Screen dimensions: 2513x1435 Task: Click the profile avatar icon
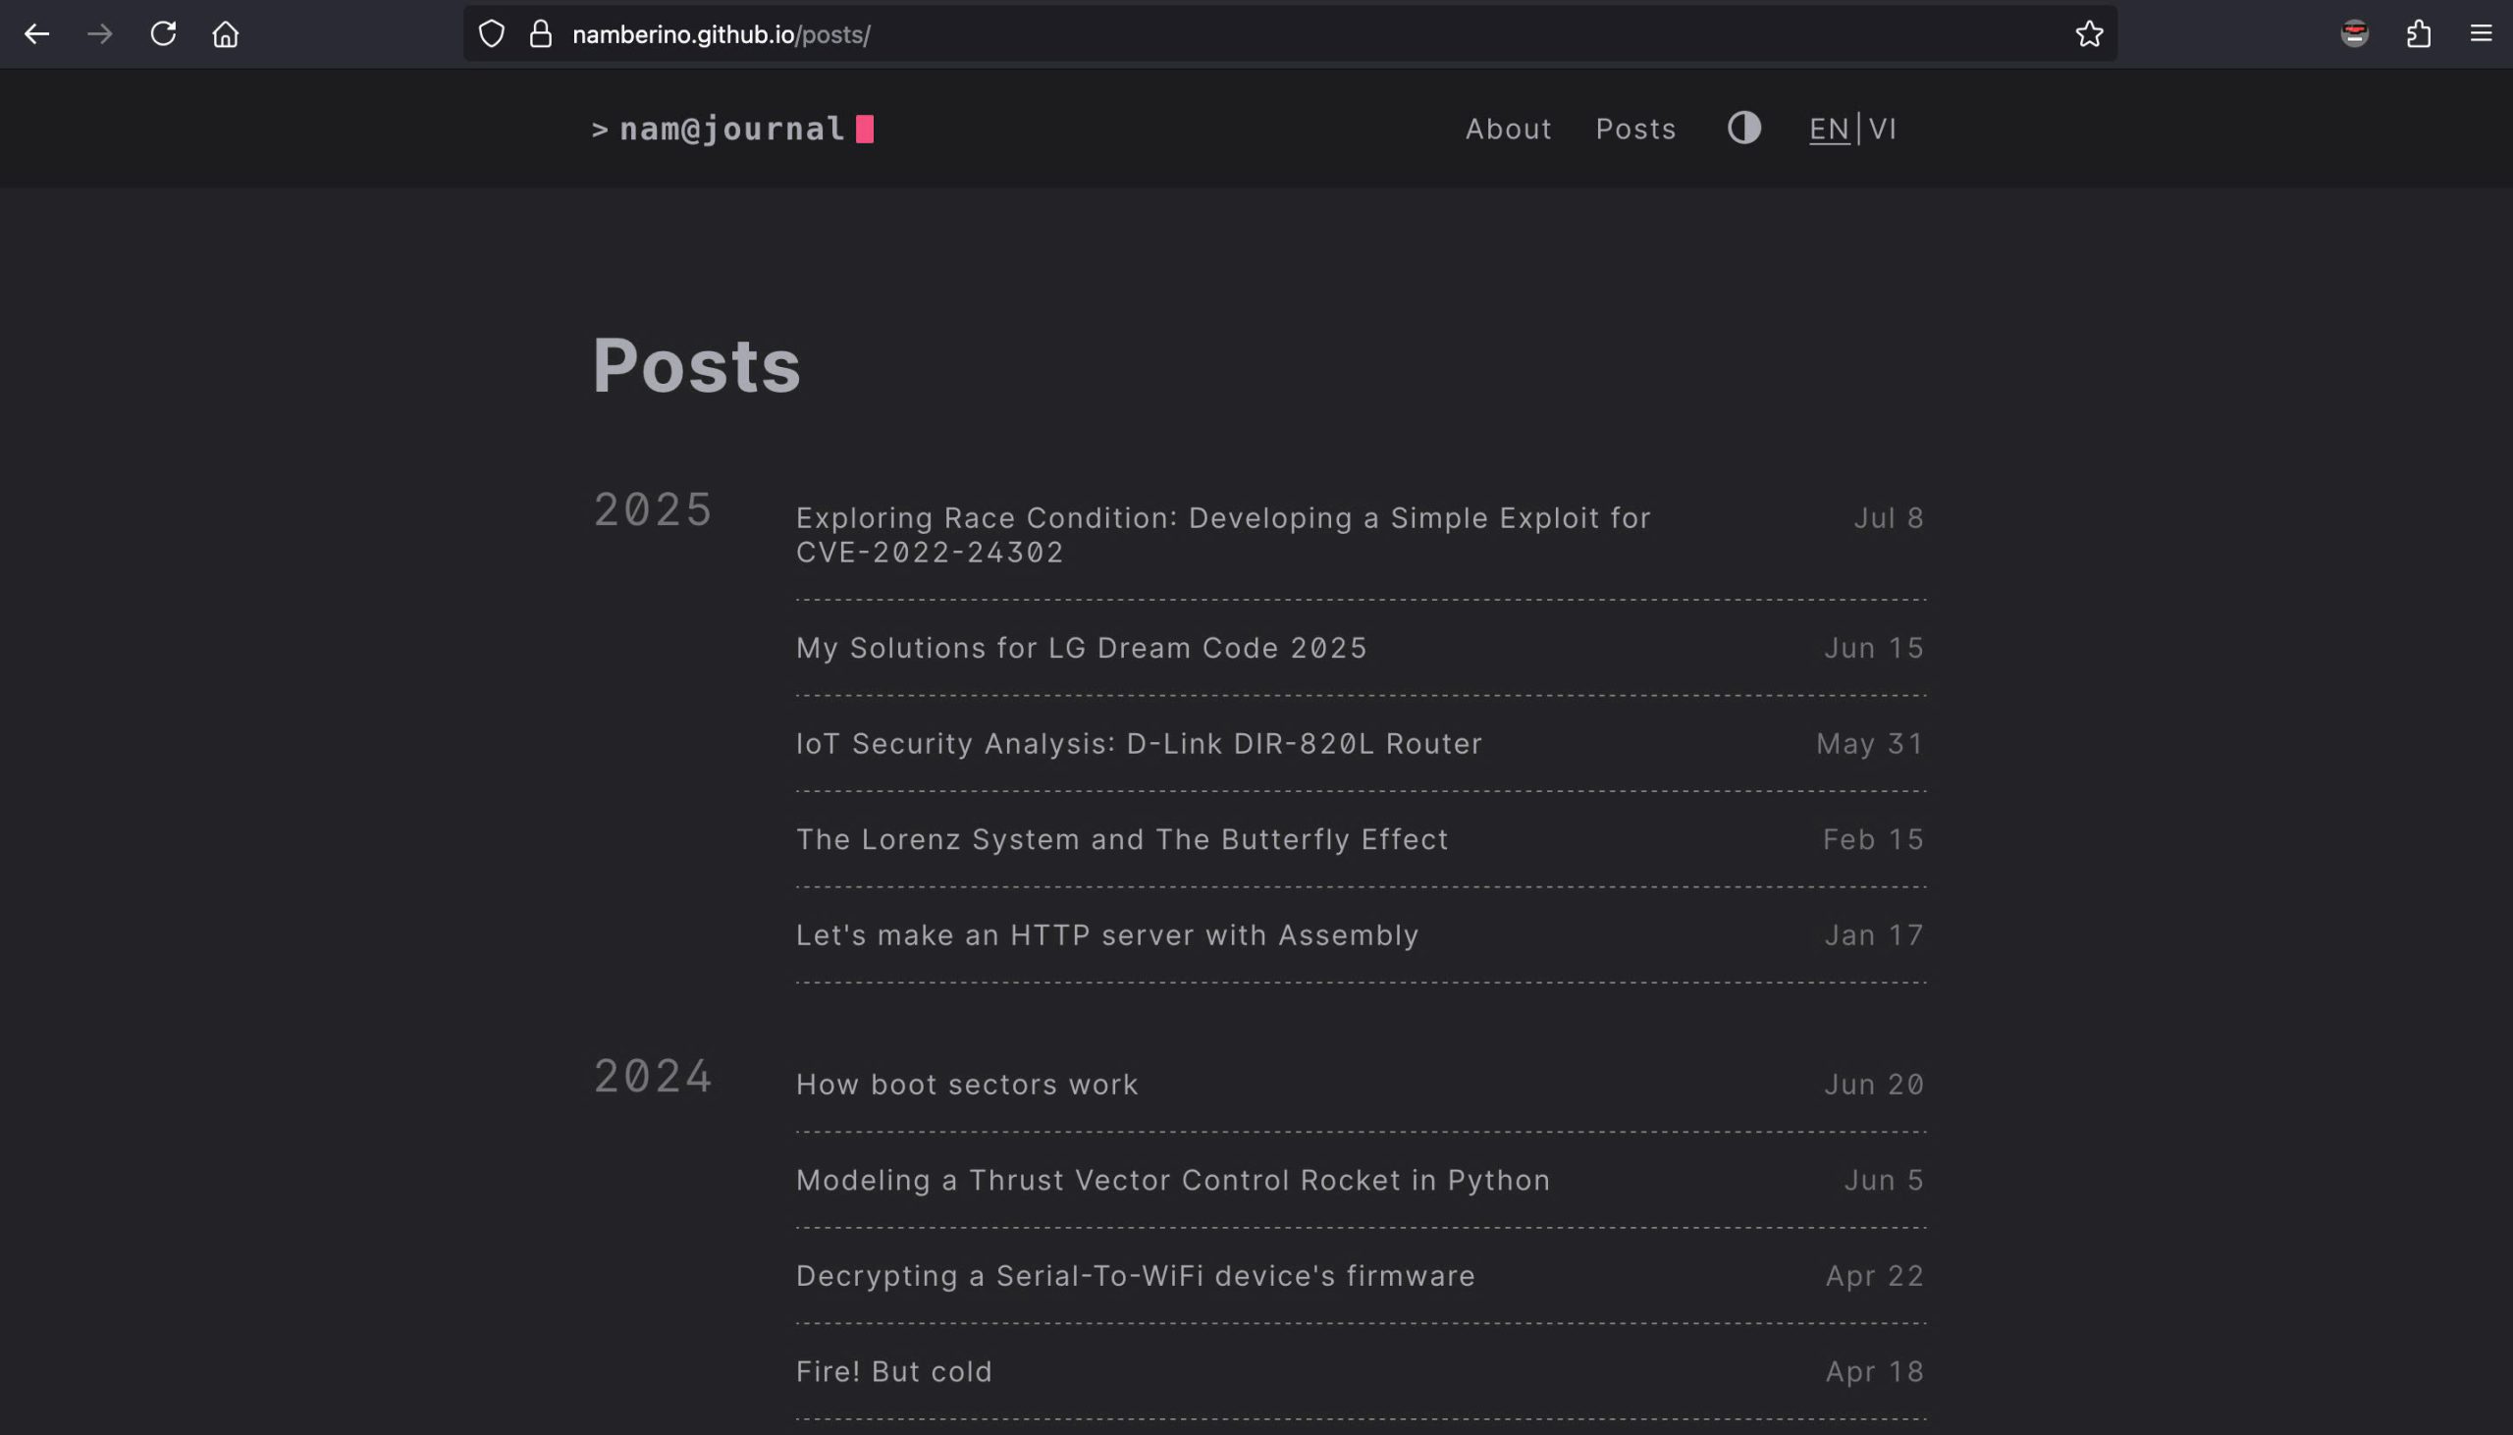(2354, 34)
